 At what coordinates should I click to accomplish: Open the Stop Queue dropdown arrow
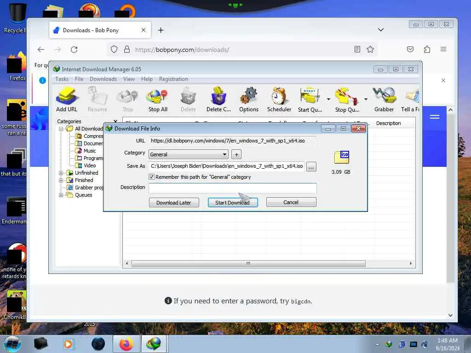click(x=366, y=99)
